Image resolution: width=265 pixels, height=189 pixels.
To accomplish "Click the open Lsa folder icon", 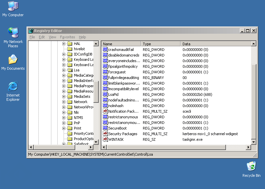I will (x=70, y=70).
